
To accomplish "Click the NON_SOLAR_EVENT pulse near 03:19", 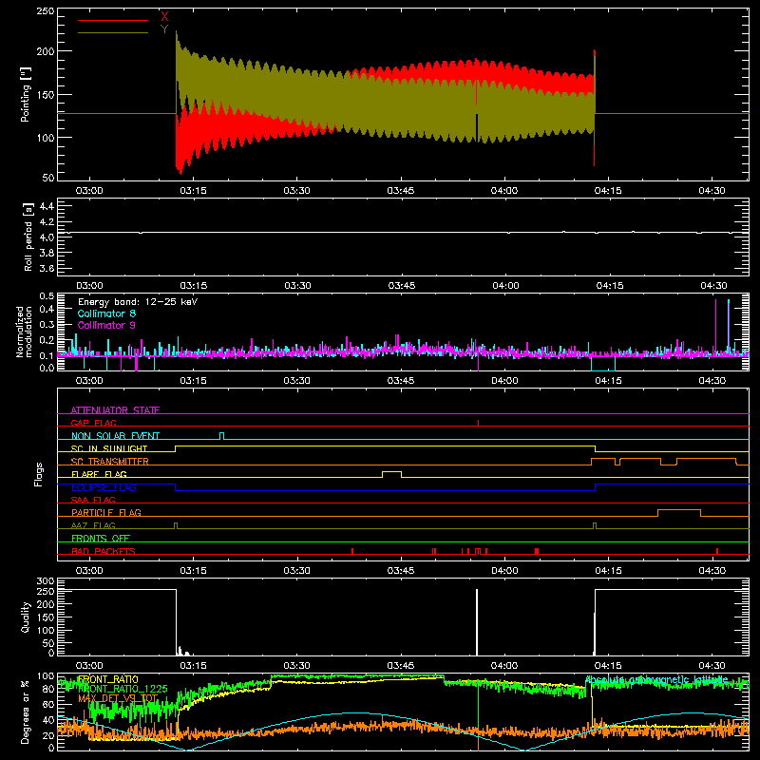I will (222, 435).
